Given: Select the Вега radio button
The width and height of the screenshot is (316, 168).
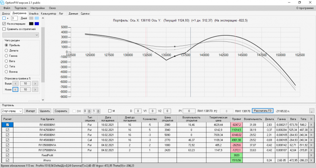Looking at the screenshot, I should (6, 61).
